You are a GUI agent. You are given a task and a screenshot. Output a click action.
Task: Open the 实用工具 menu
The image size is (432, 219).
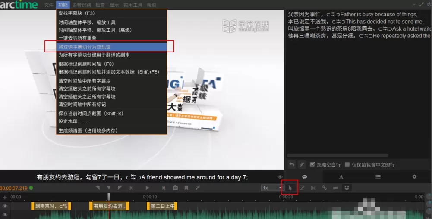click(x=133, y=5)
